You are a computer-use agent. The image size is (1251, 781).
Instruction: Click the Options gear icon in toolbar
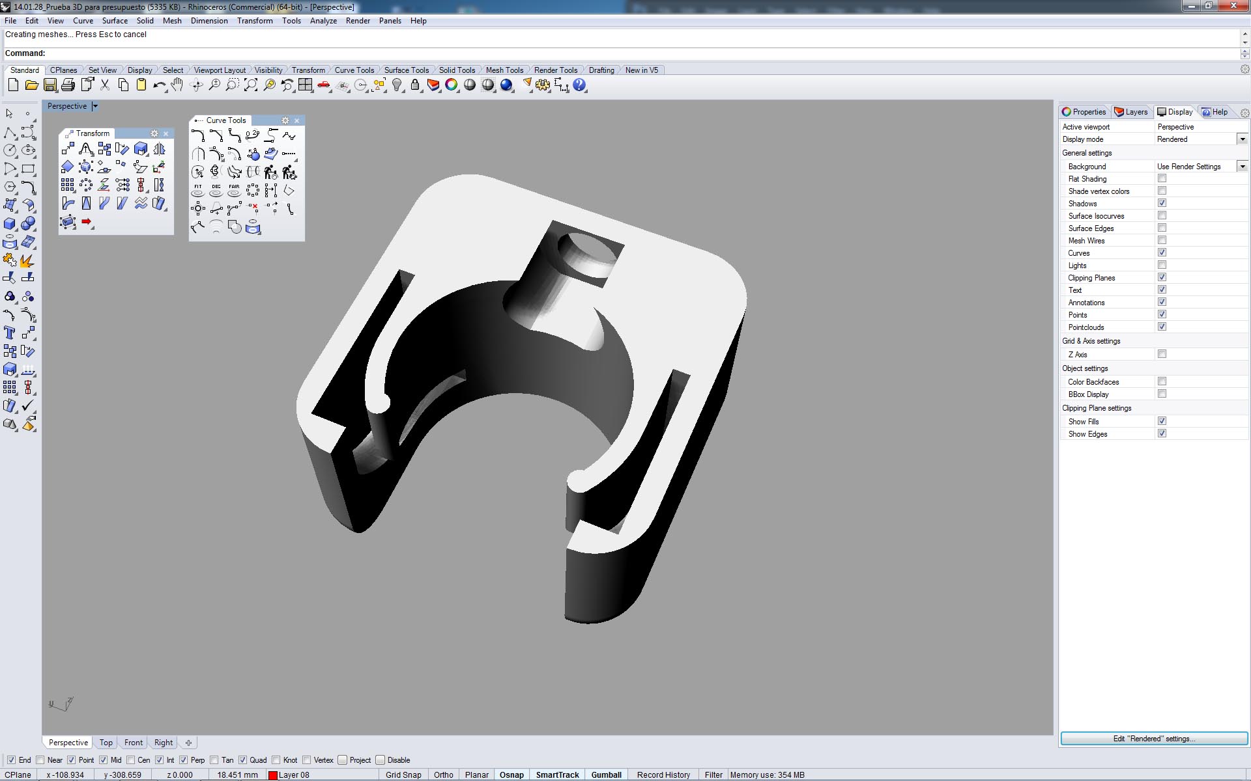point(543,85)
